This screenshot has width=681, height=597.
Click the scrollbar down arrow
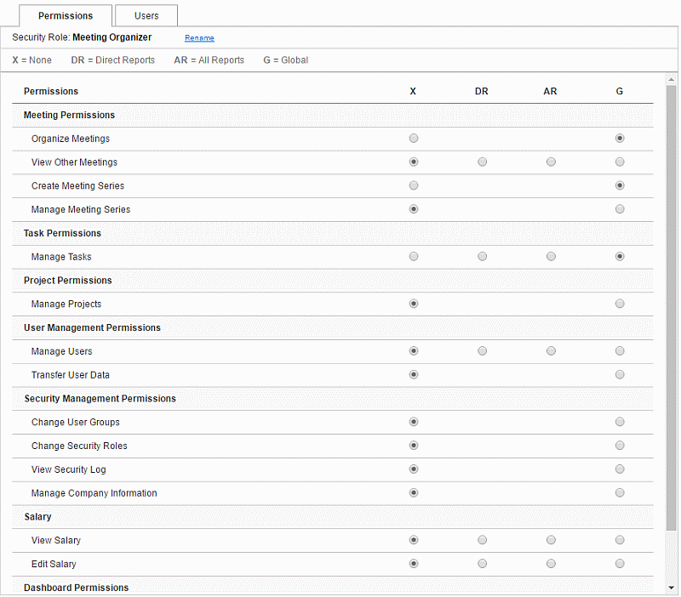671,588
